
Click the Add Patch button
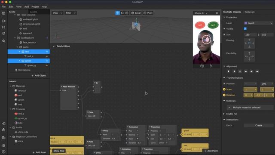click(211, 151)
